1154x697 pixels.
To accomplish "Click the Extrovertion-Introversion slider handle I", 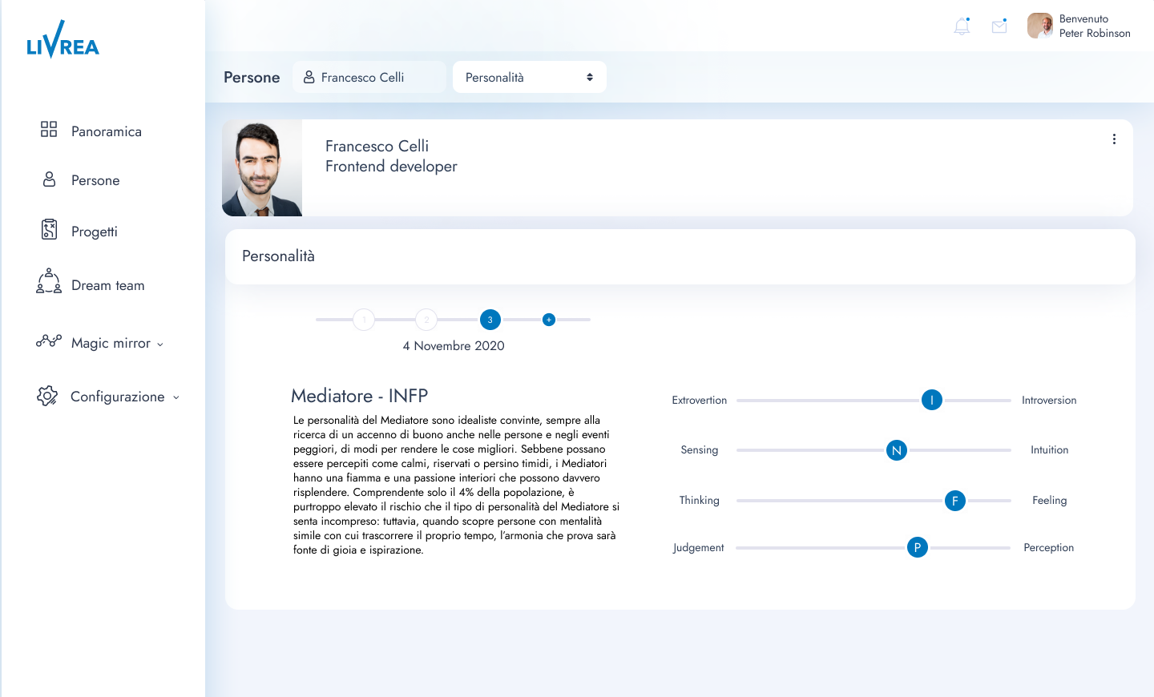I will point(932,400).
